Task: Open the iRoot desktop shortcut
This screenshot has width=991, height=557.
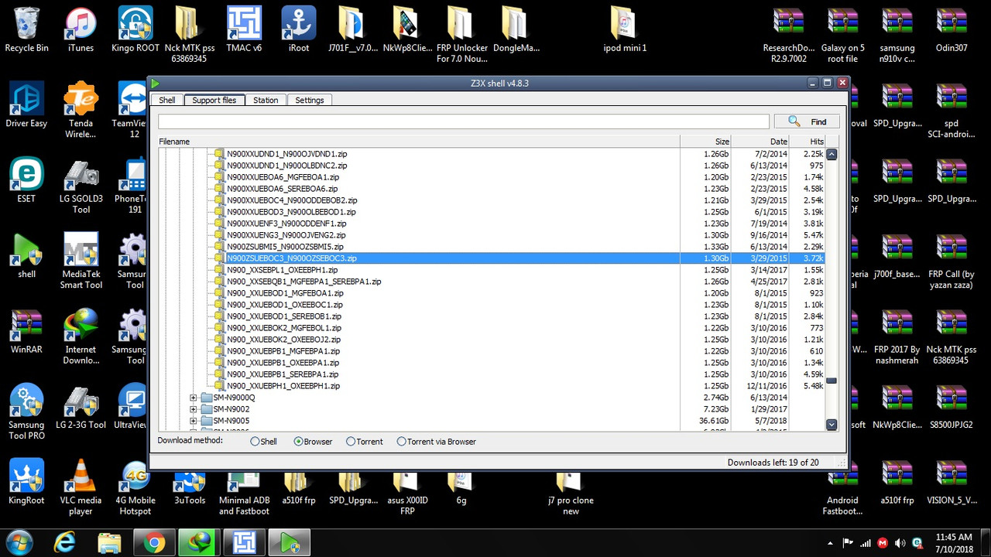Action: coord(298,30)
